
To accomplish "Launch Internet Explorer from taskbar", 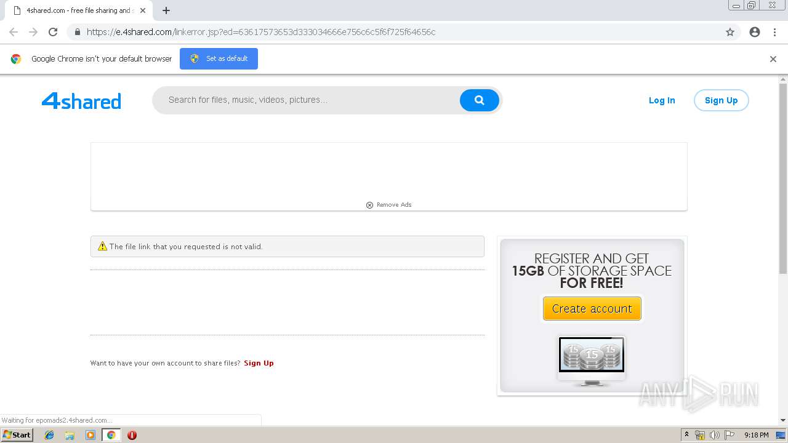I will (49, 435).
